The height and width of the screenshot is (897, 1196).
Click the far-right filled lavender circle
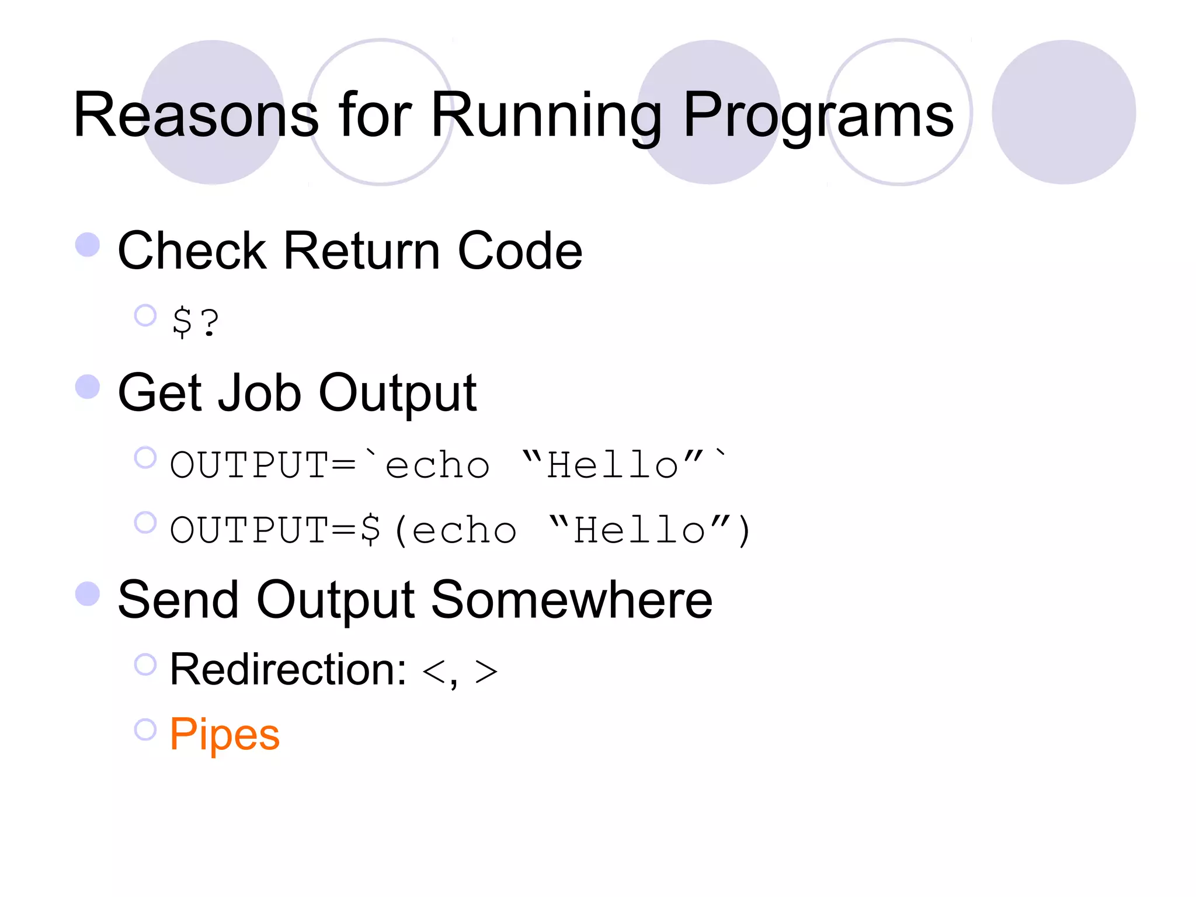coord(1063,112)
